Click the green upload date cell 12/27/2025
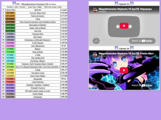 pos(10,31)
